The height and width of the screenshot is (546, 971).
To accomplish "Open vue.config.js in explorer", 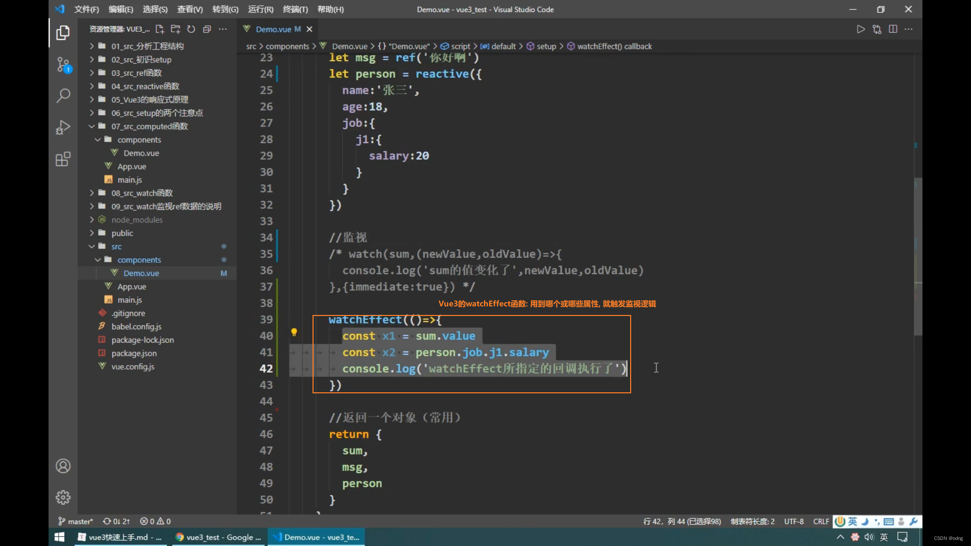I will tap(133, 367).
